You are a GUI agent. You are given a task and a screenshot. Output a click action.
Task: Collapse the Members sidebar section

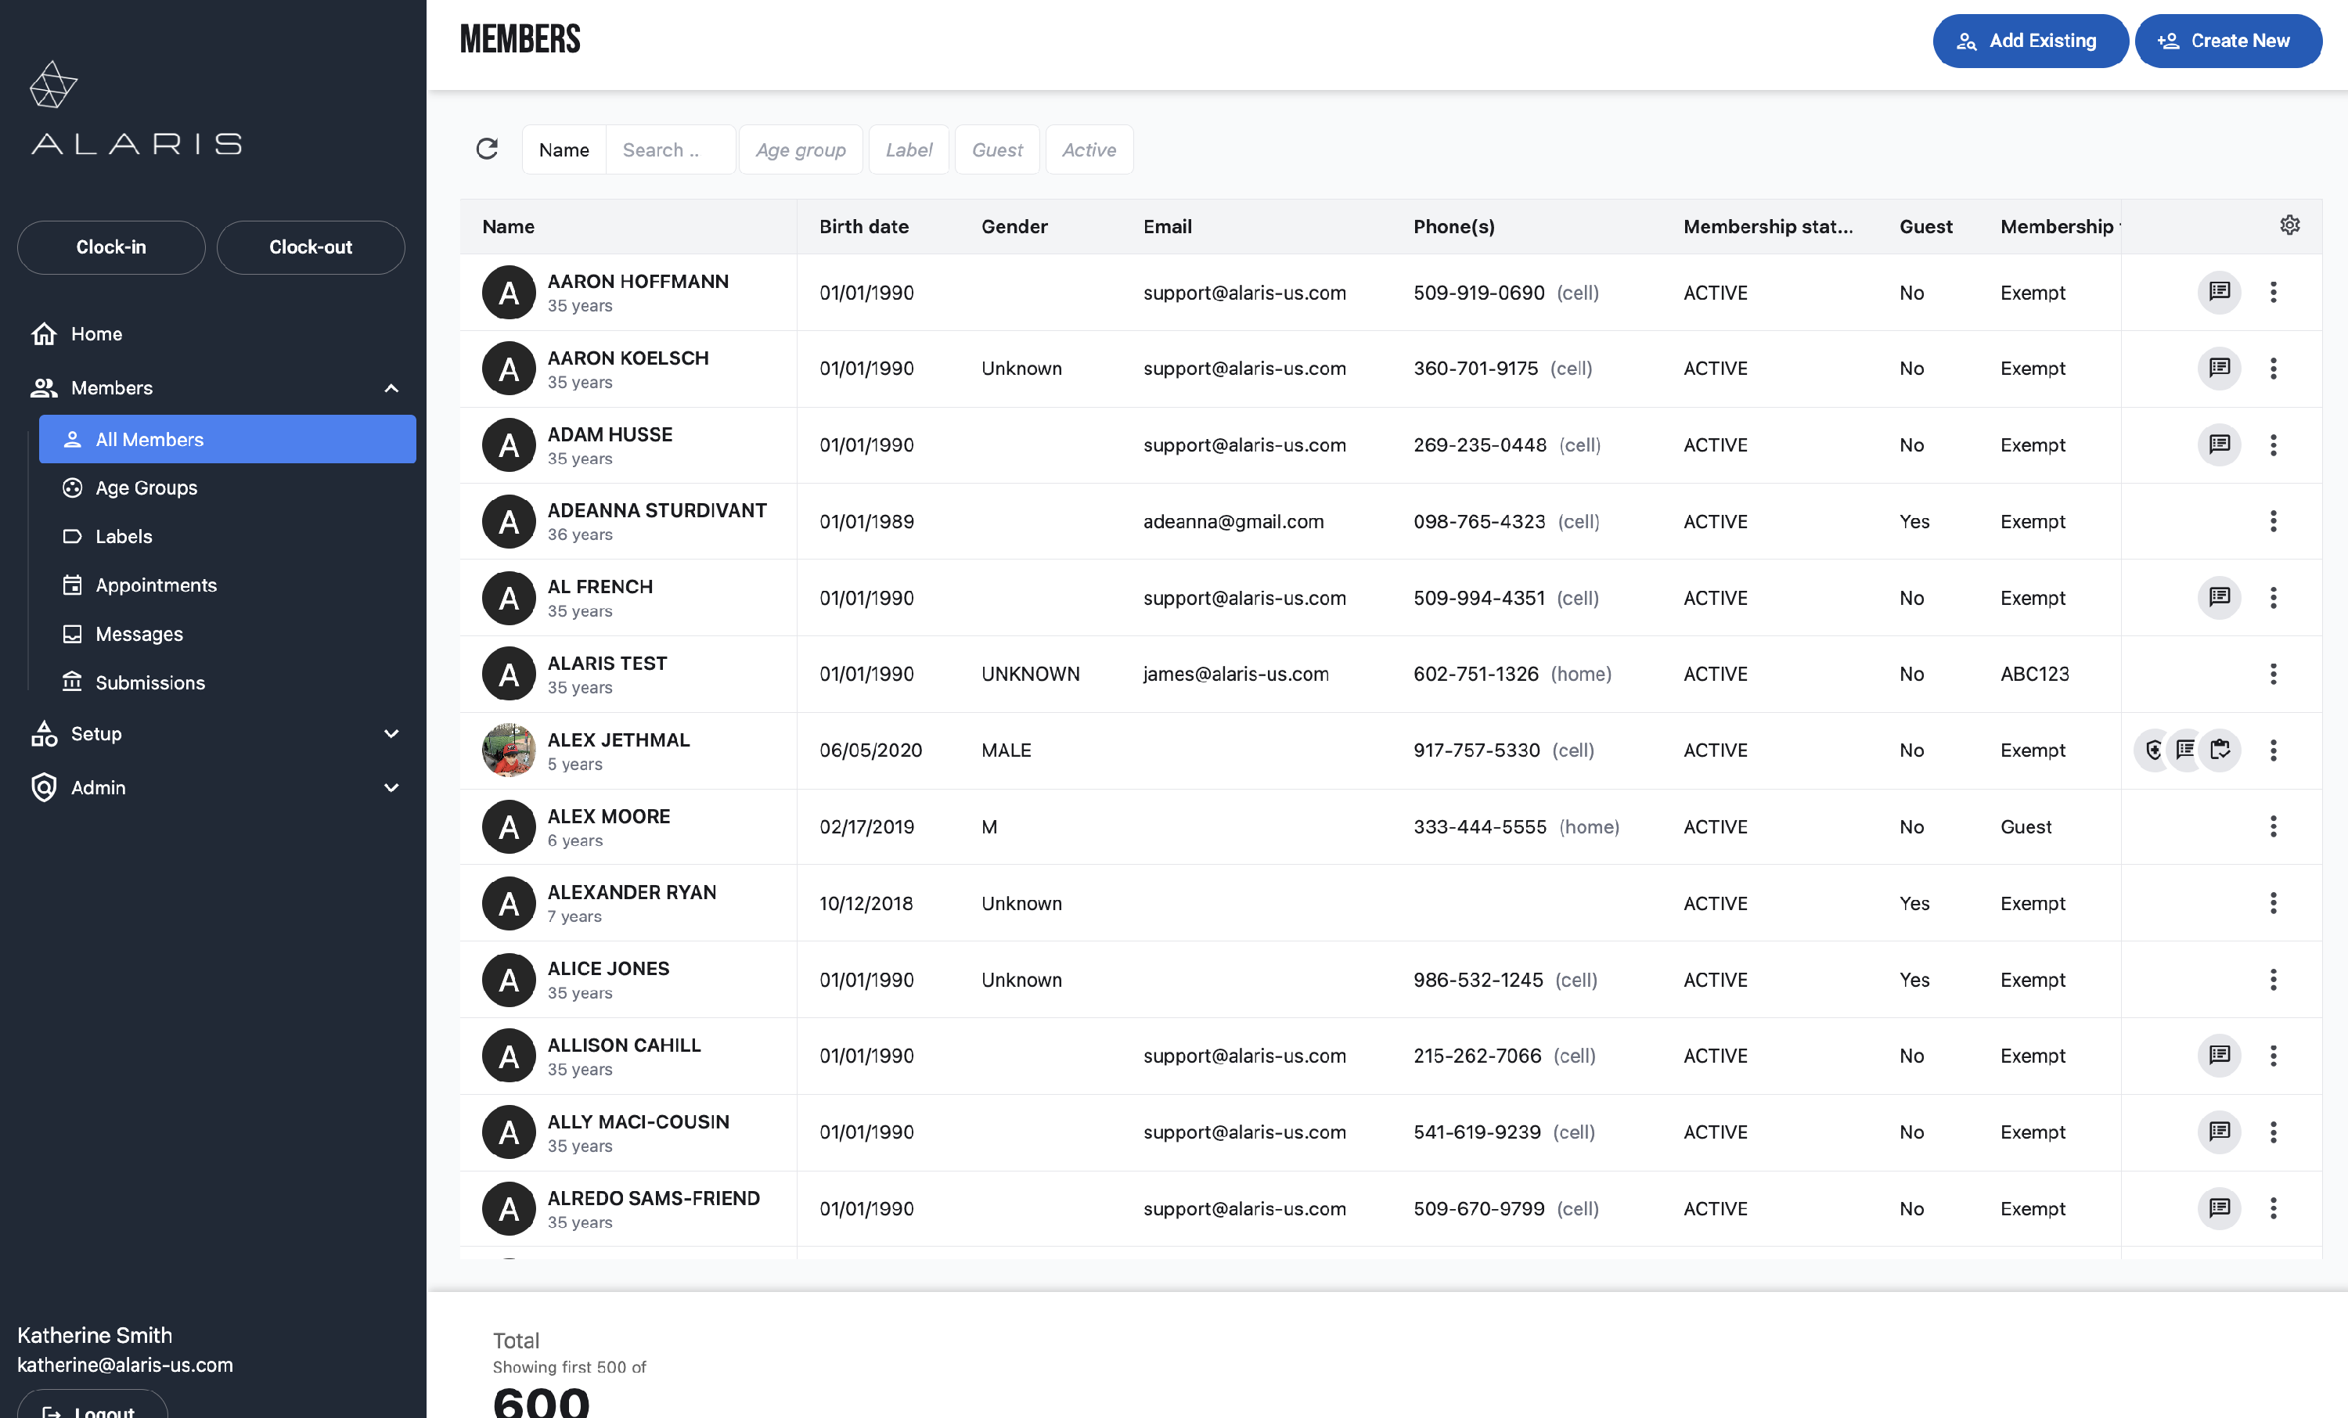(x=391, y=388)
